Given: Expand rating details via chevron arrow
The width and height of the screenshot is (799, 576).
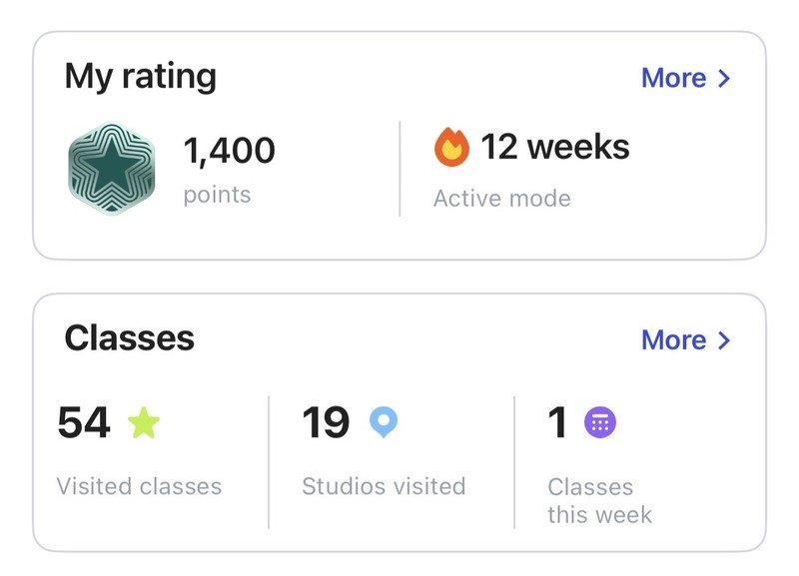Looking at the screenshot, I should [x=724, y=79].
